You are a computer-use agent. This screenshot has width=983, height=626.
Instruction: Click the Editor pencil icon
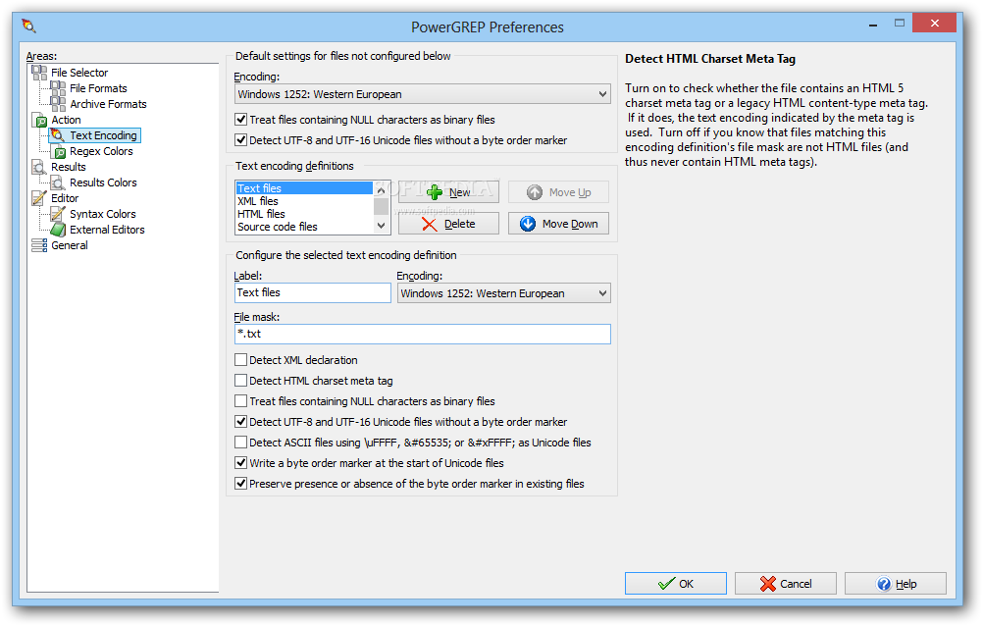coord(39,198)
